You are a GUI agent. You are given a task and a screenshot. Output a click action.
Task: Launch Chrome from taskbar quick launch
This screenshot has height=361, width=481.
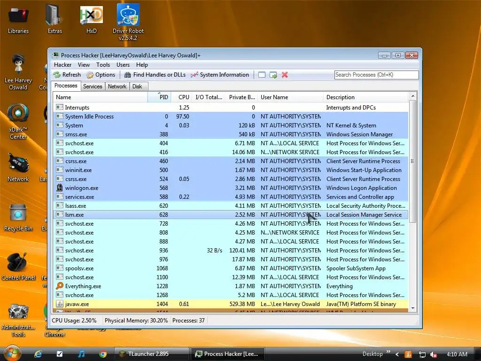103,354
